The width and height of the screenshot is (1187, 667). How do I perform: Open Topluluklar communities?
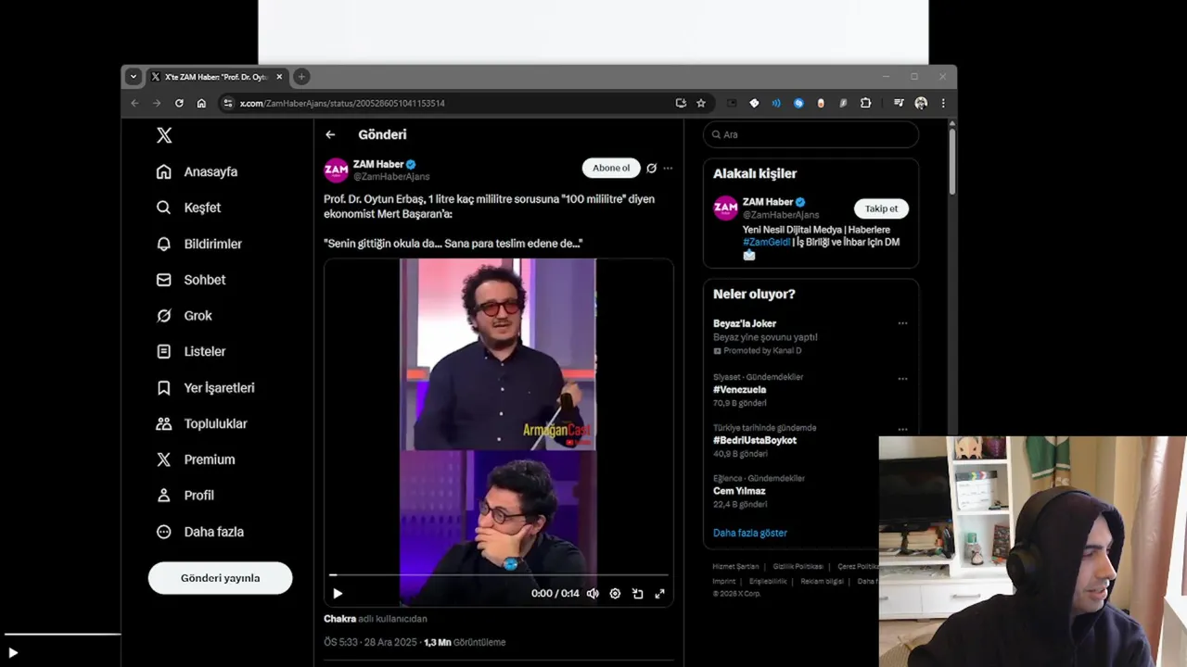(x=201, y=423)
